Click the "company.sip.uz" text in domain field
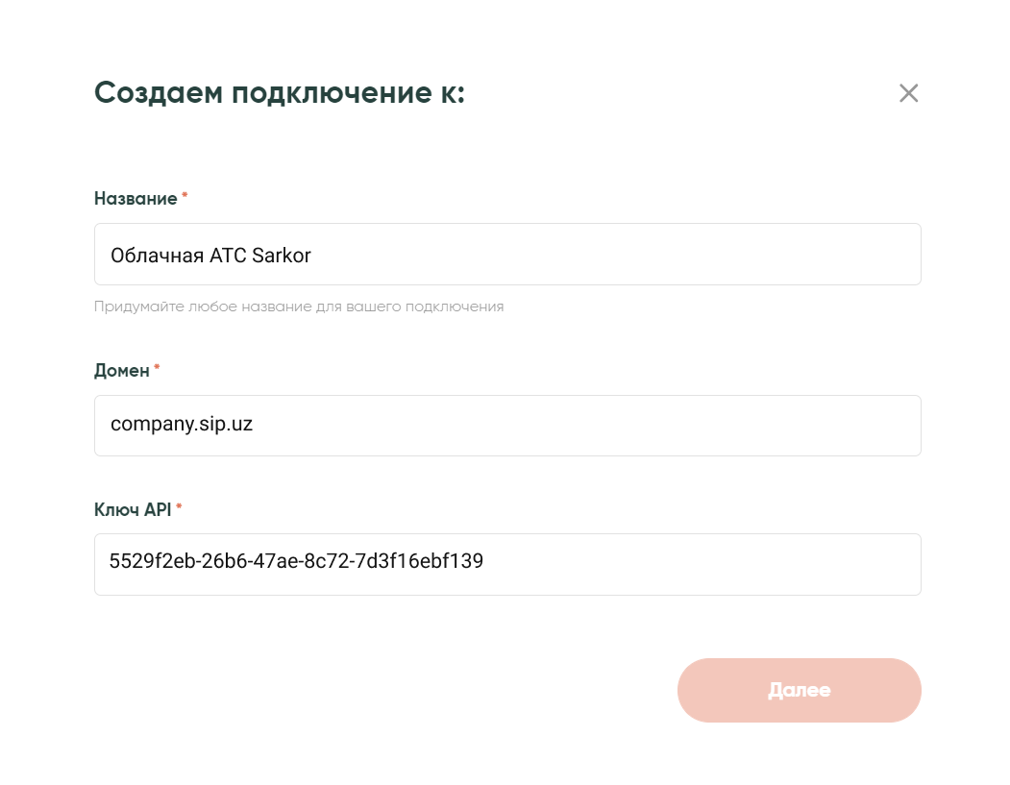This screenshot has width=1010, height=785. (x=182, y=425)
